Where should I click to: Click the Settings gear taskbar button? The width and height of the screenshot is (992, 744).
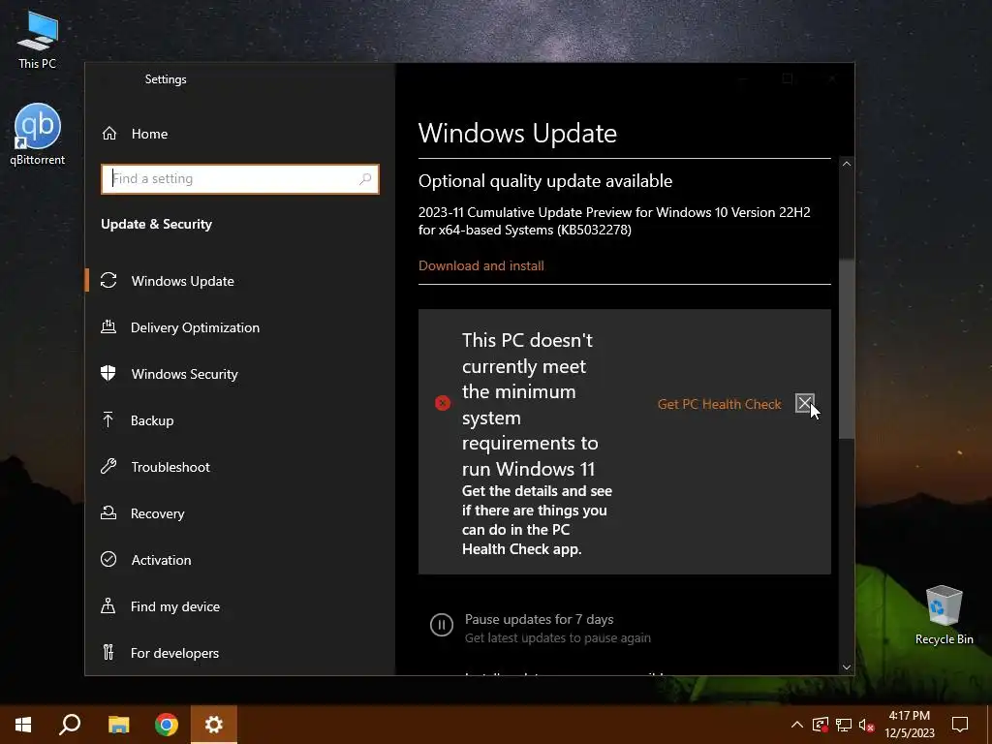point(214,725)
